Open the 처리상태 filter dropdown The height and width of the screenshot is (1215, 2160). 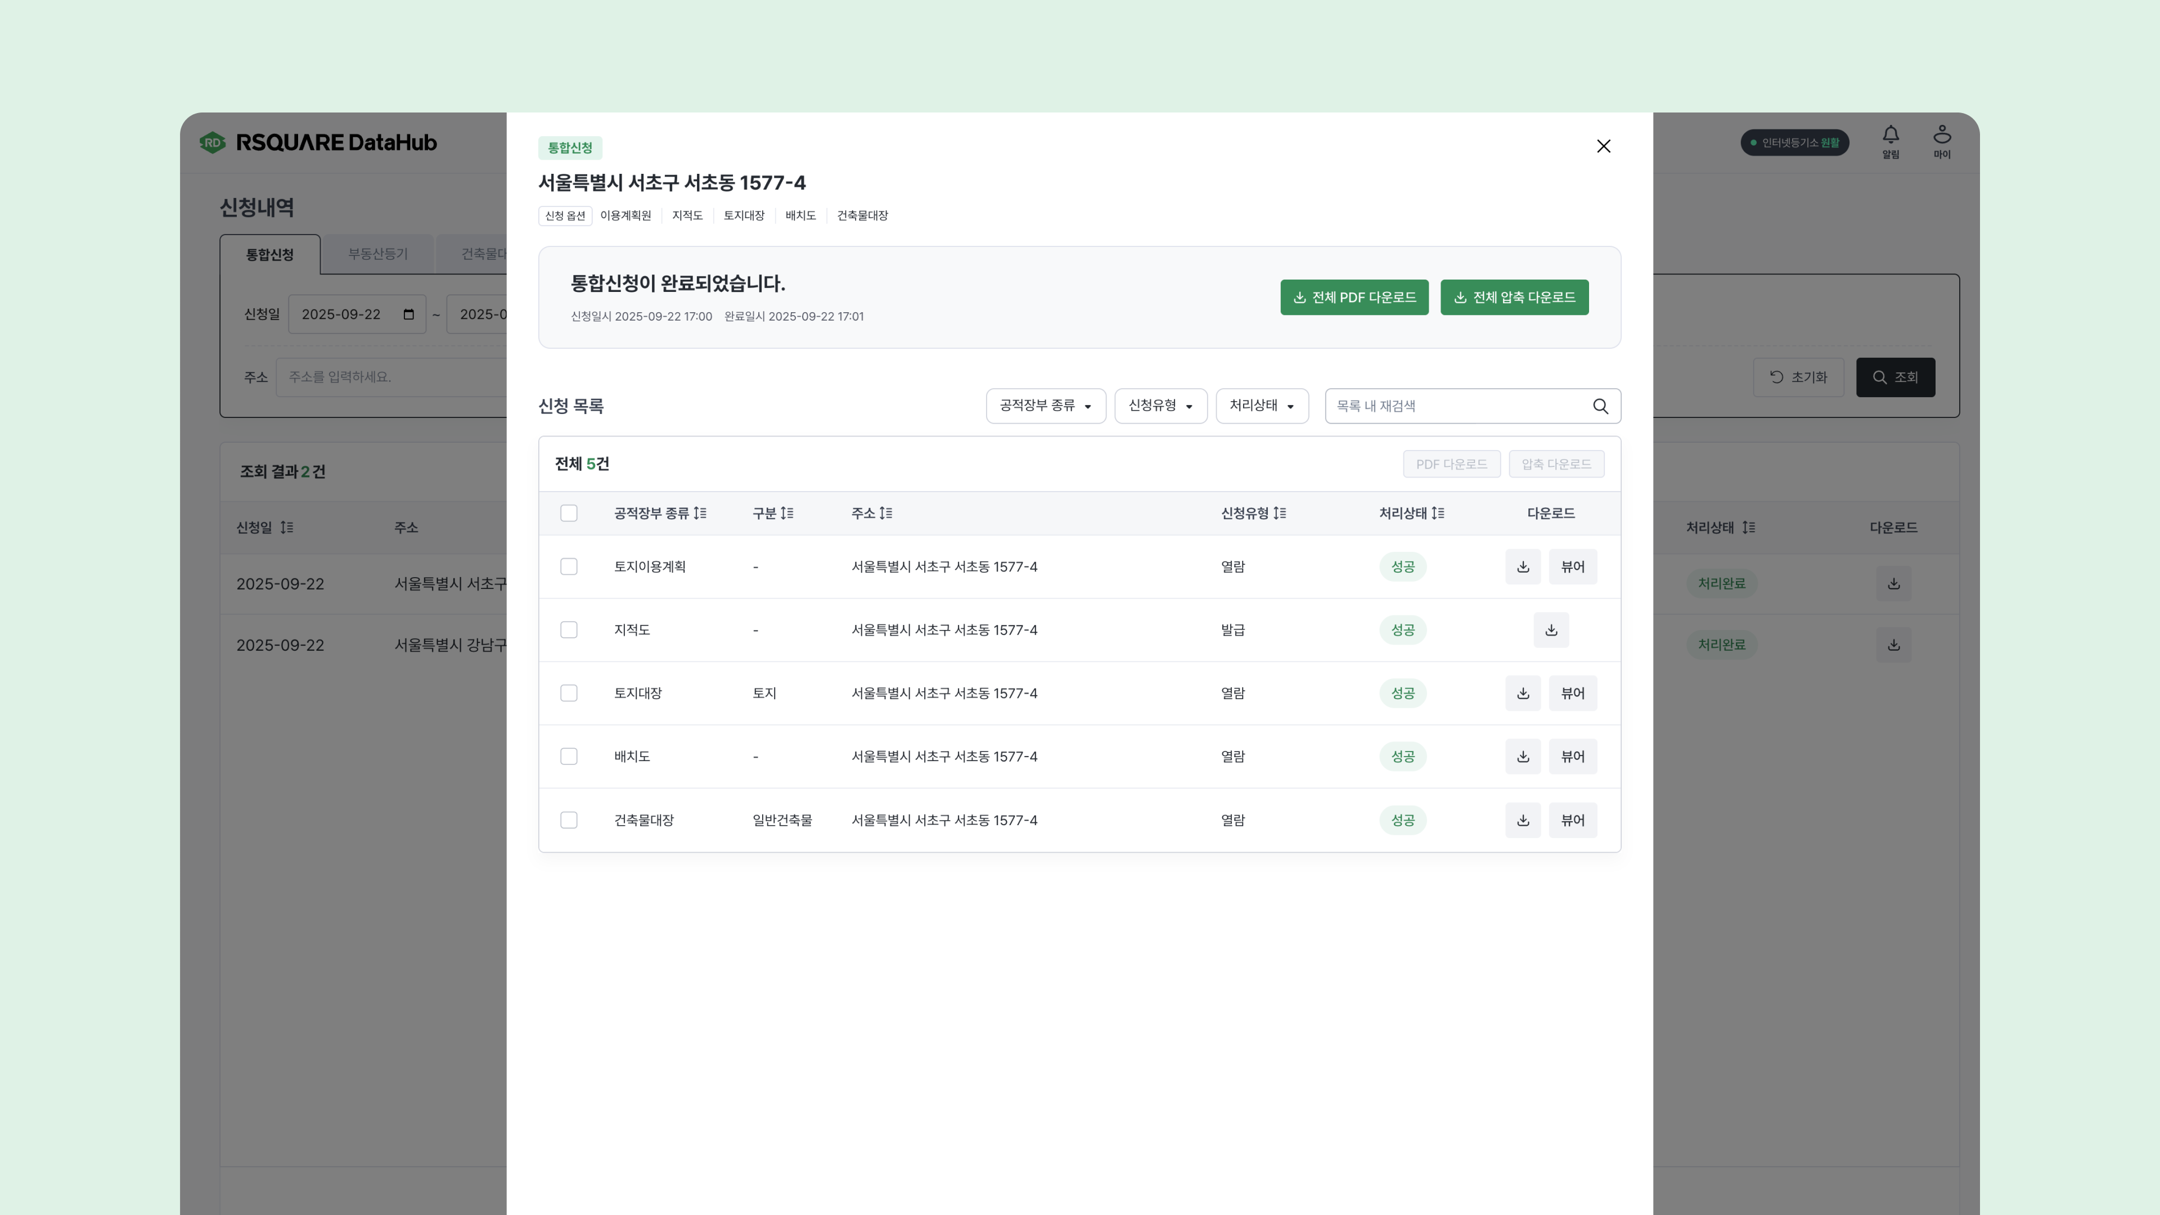pyautogui.click(x=1262, y=406)
